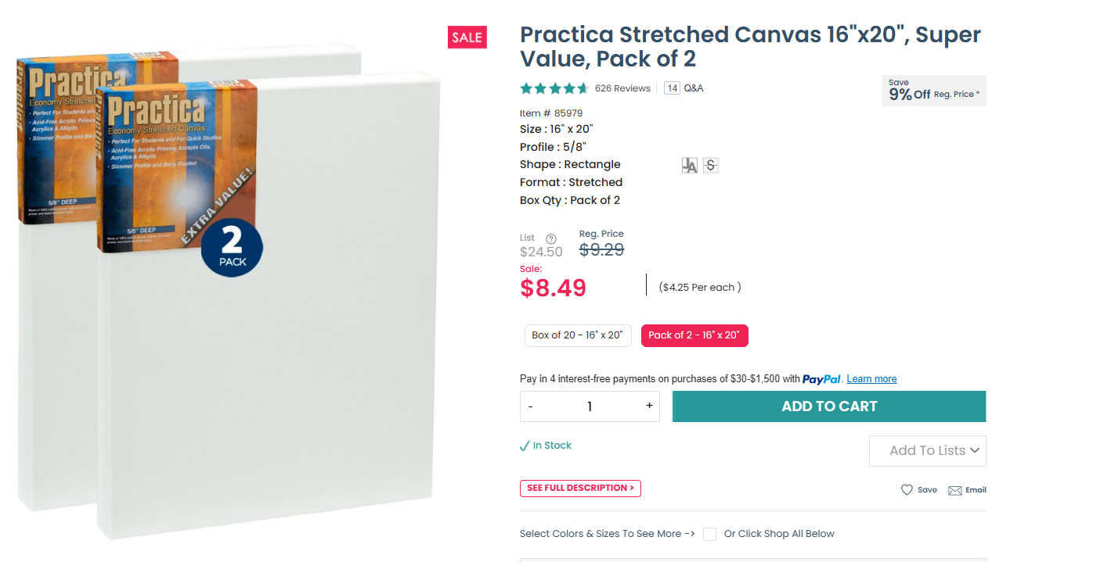This screenshot has height=562, width=1111.
Task: Decrease quantity with the minus button
Action: click(x=531, y=406)
